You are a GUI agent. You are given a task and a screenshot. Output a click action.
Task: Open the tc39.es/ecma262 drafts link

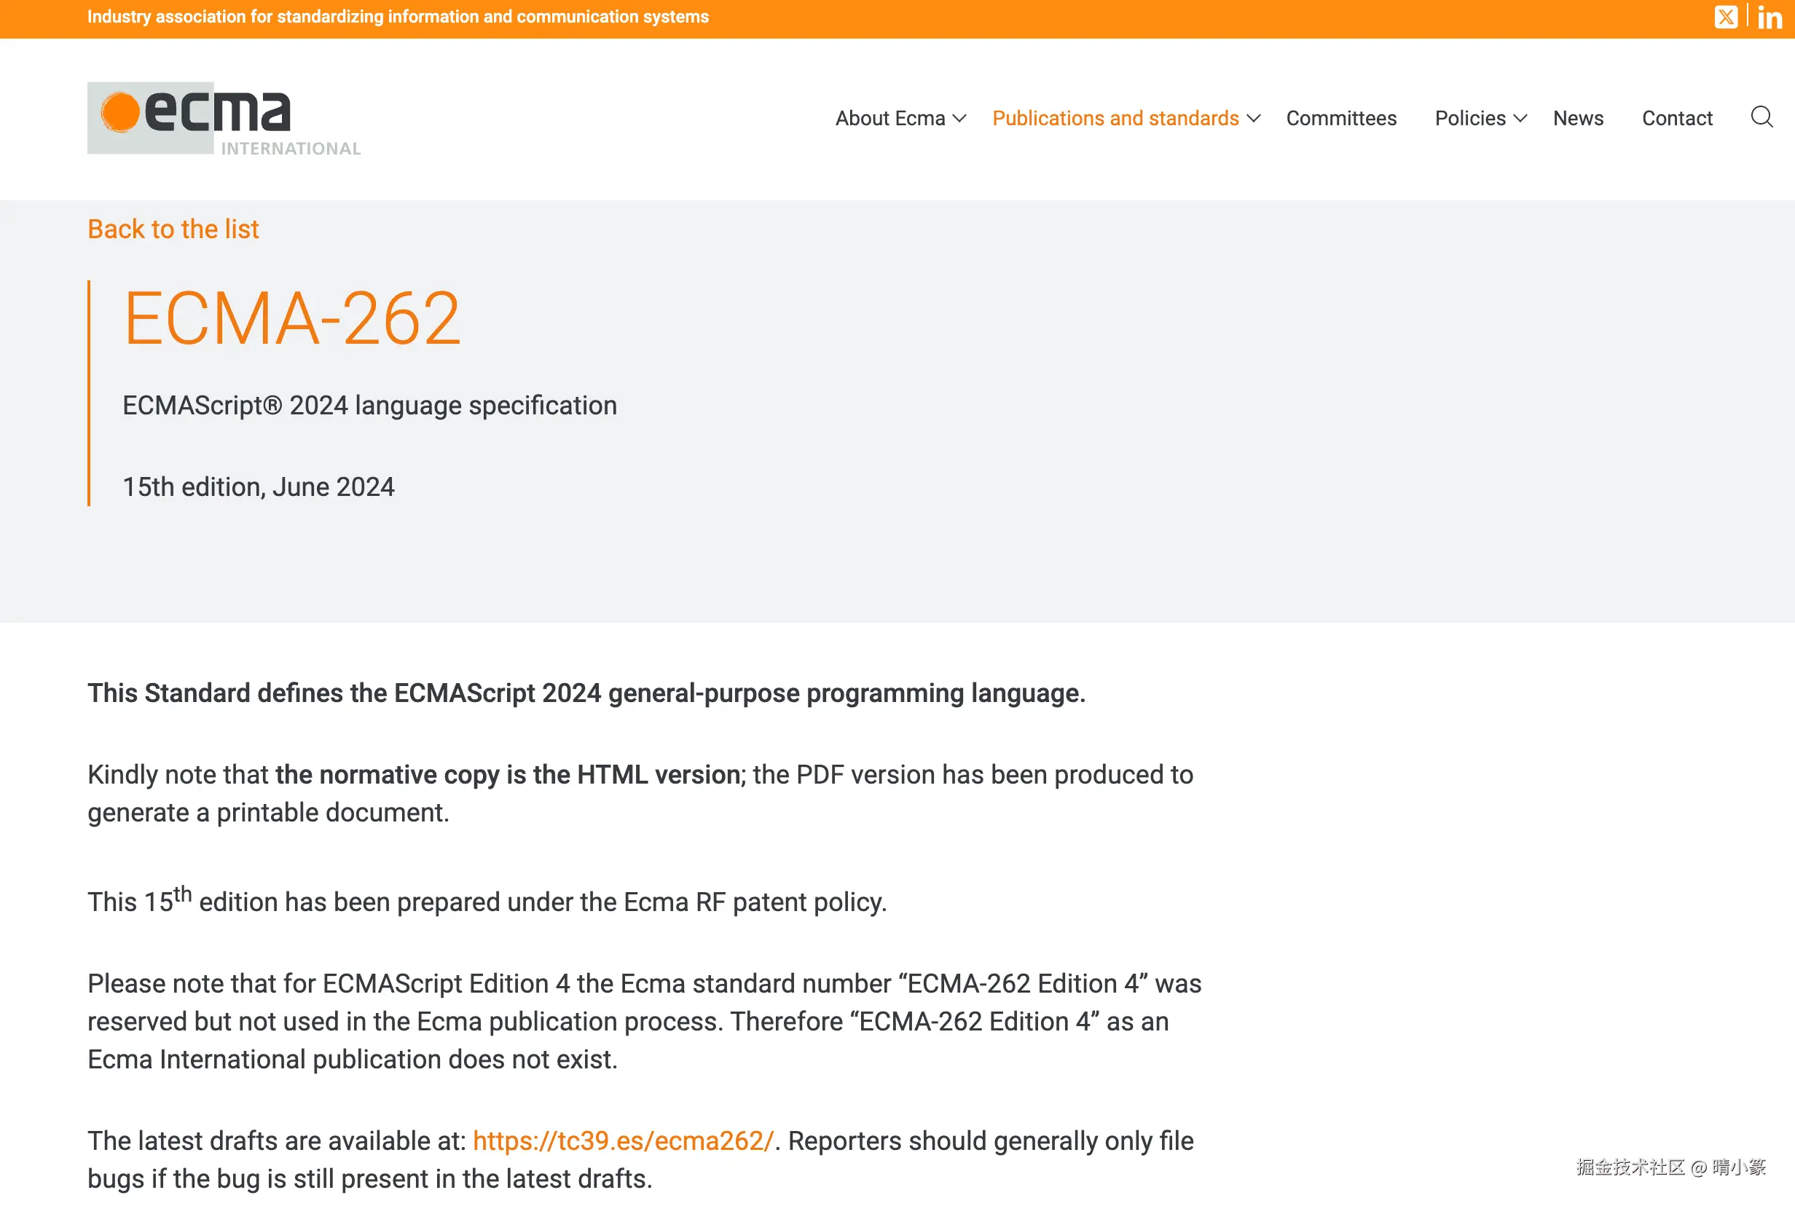622,1140
